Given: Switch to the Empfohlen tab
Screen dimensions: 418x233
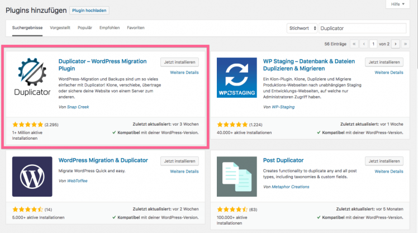Looking at the screenshot, I should pos(110,28).
